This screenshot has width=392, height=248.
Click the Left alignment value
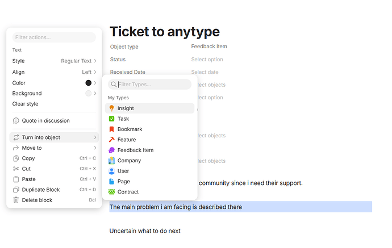[87, 72]
